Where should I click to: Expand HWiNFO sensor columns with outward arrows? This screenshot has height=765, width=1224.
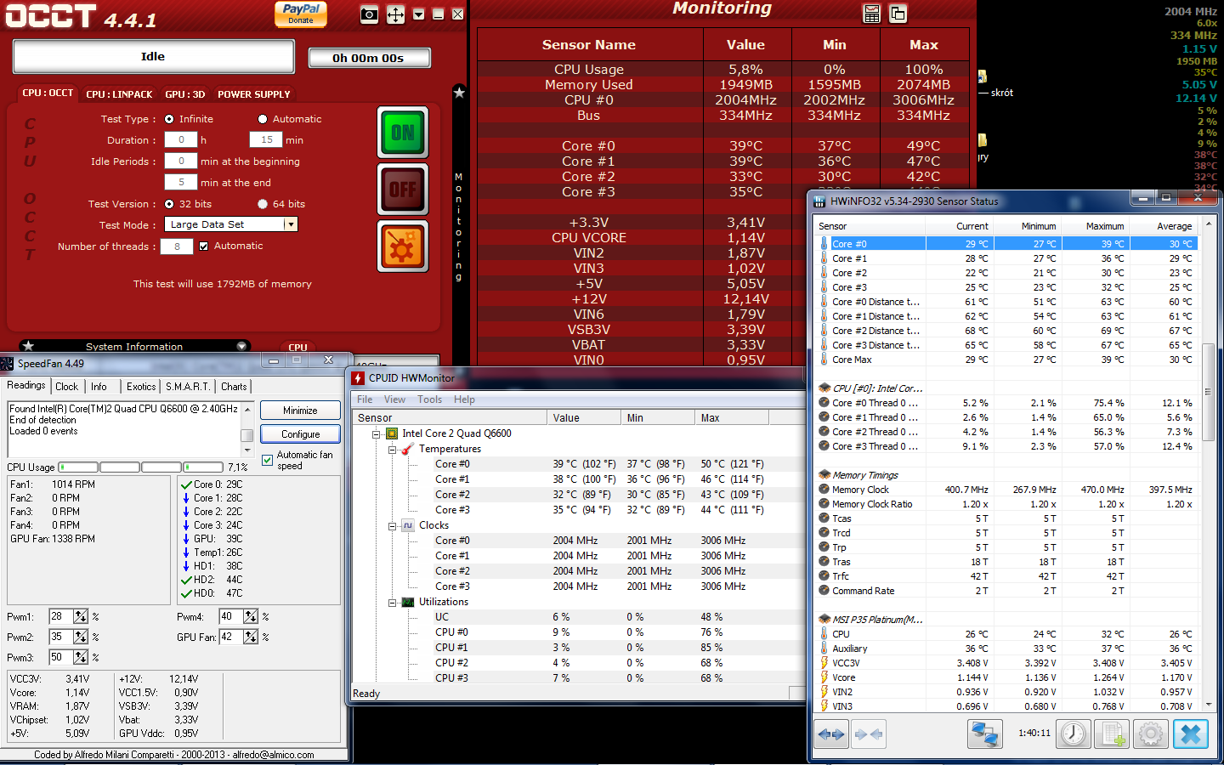click(830, 734)
